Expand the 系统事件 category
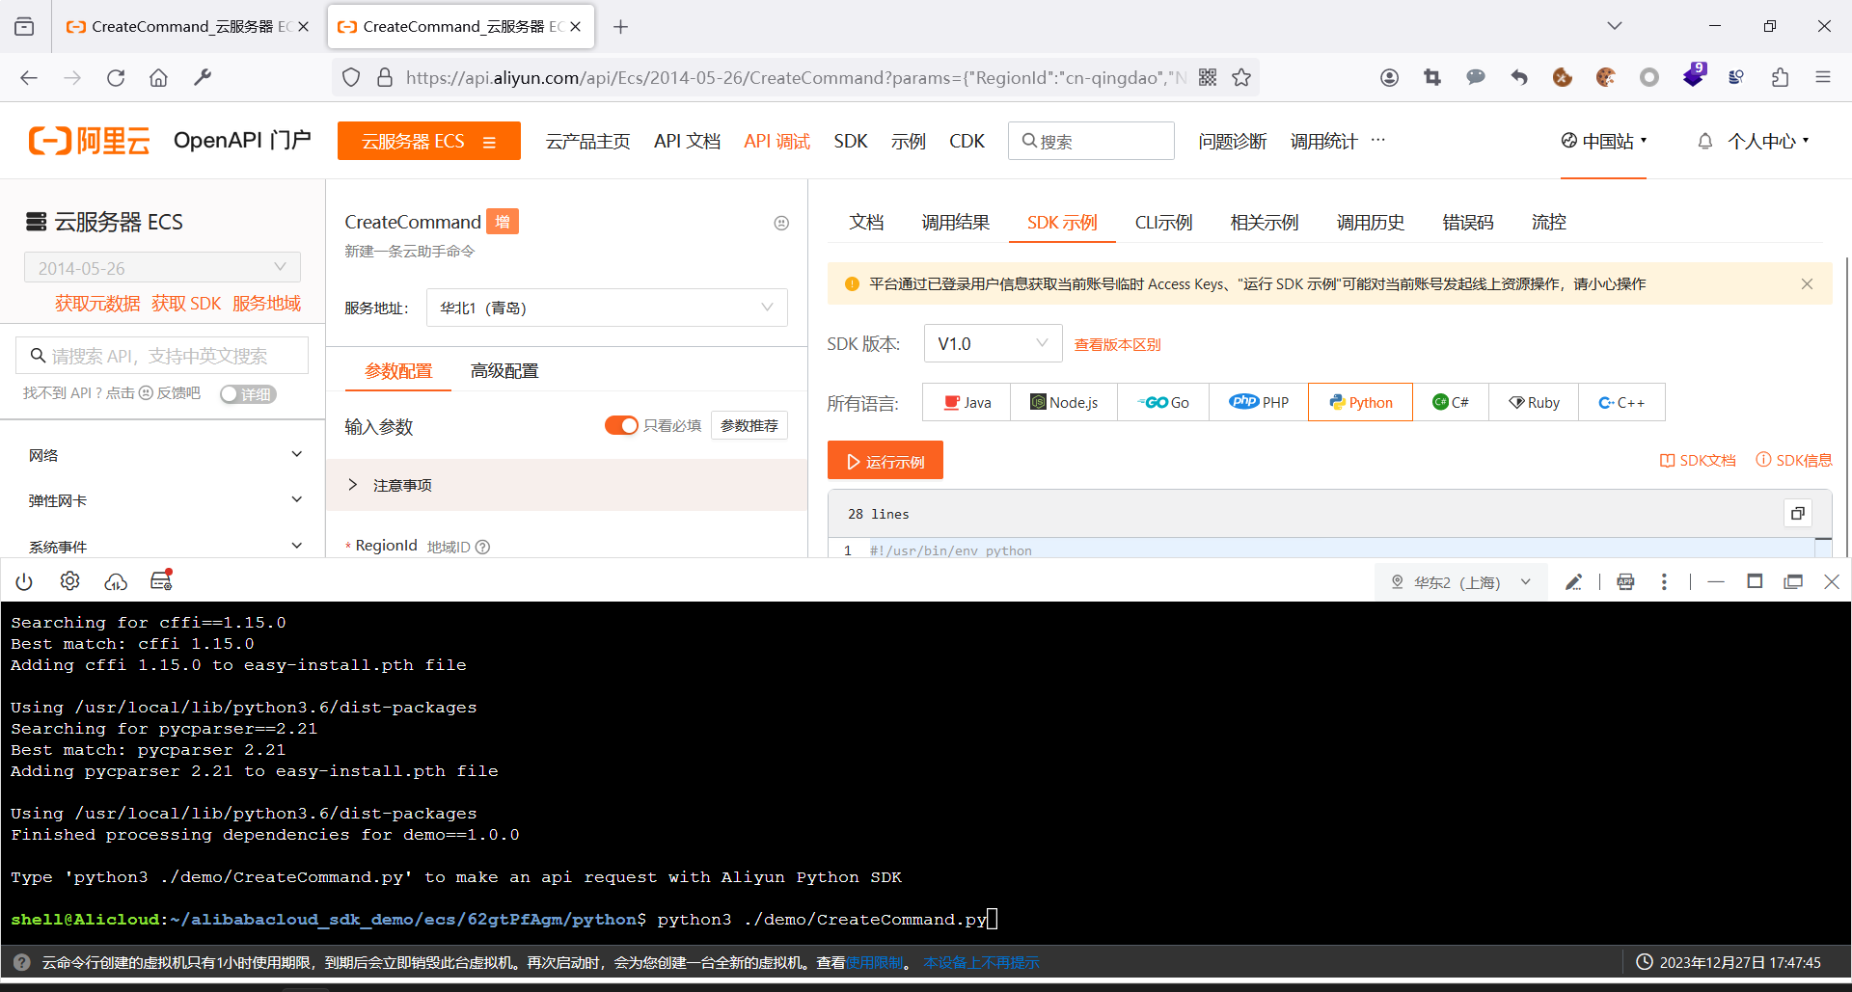 point(163,546)
